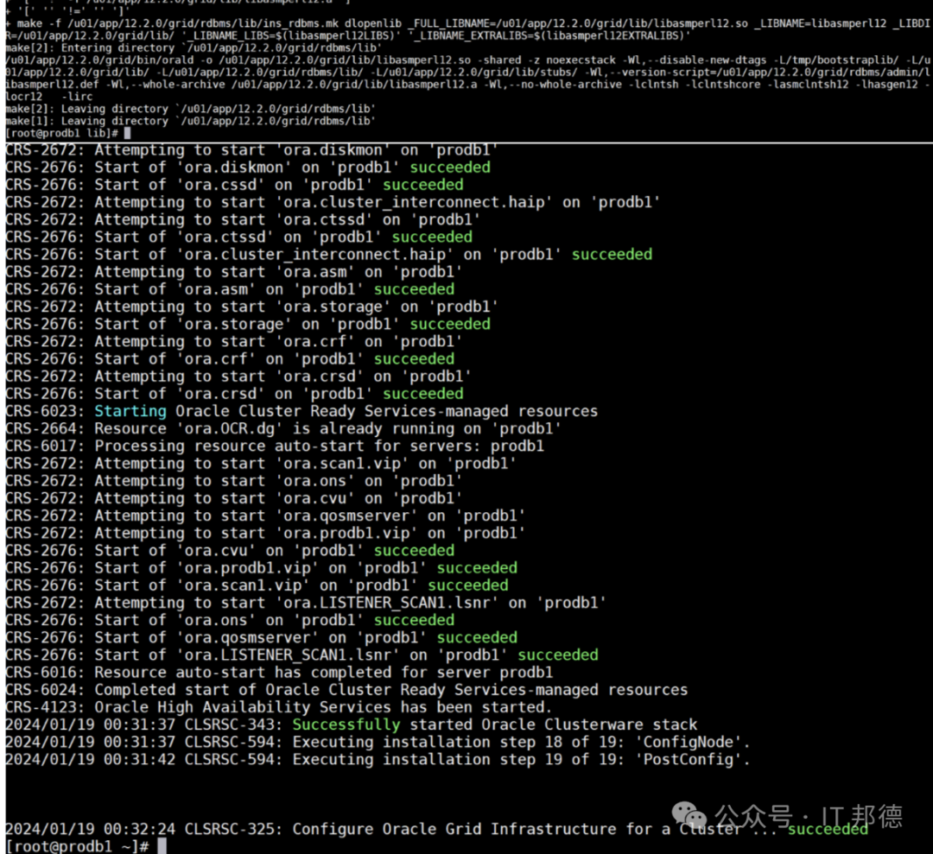Click the '[root@prodb1 ~]#' prompt in lower terminal
The height and width of the screenshot is (854, 933).
point(78,846)
